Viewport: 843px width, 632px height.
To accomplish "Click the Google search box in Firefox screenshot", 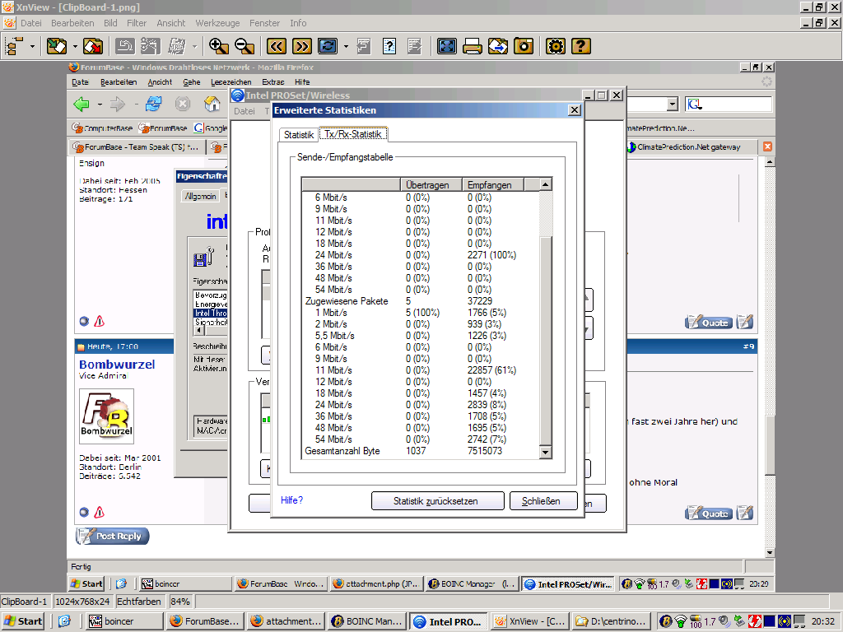I will 729,104.
